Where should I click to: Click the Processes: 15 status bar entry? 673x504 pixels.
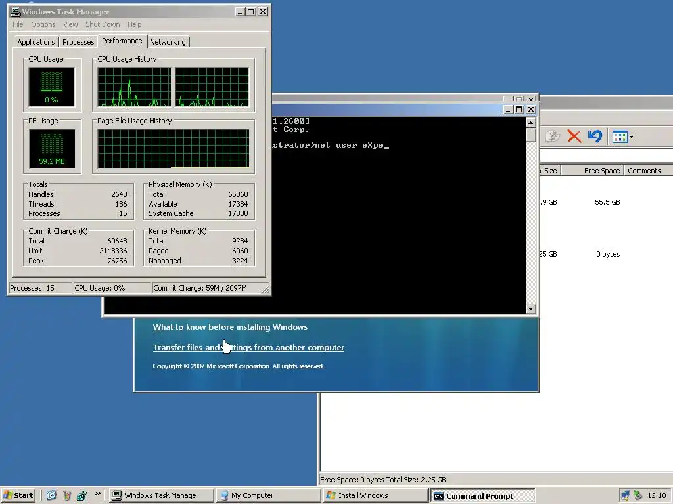point(40,288)
